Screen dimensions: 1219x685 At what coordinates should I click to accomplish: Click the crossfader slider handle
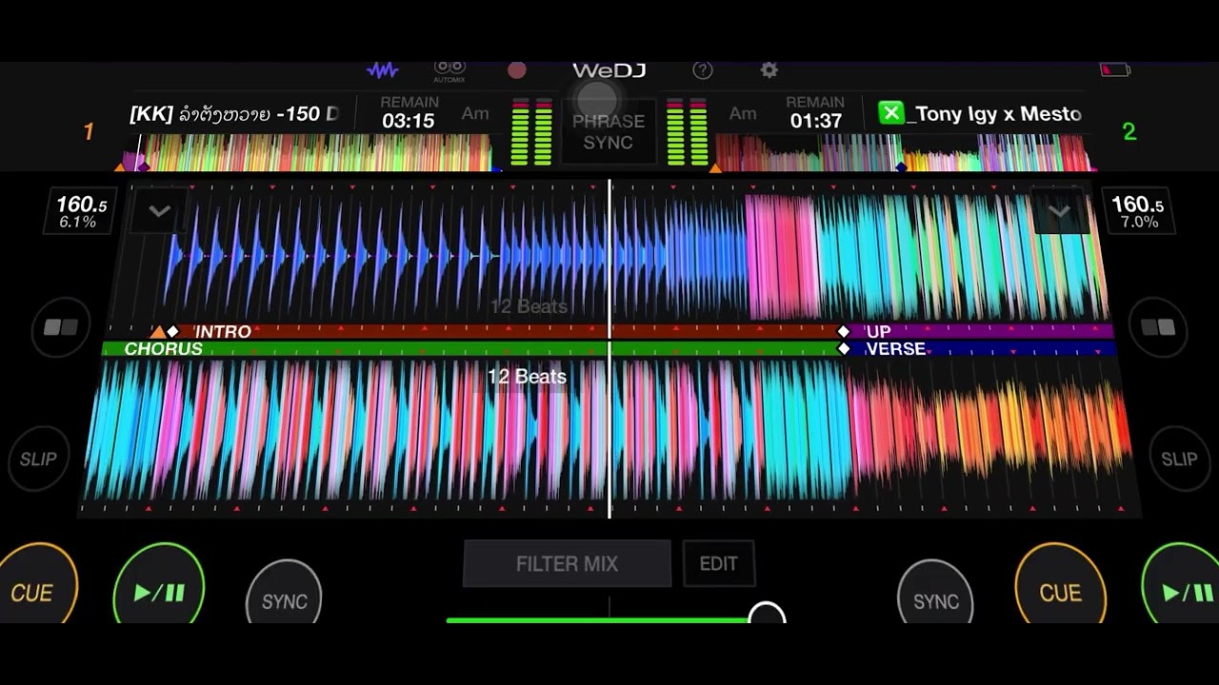[766, 615]
